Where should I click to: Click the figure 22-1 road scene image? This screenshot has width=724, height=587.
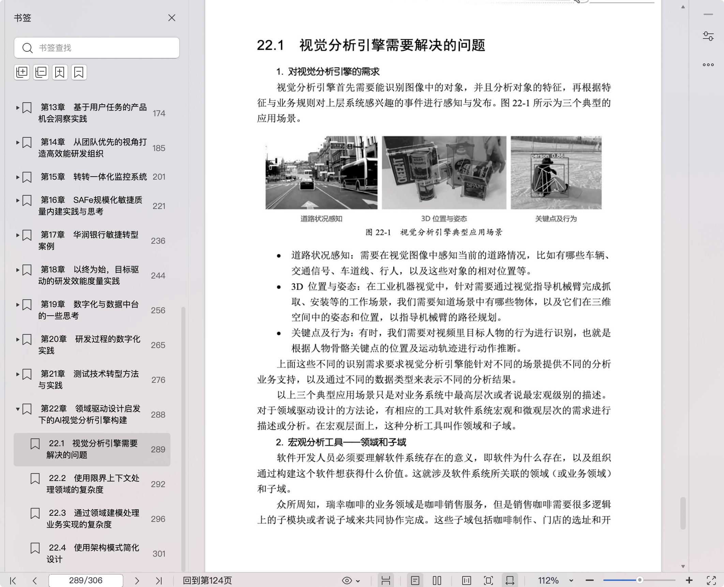(x=321, y=172)
